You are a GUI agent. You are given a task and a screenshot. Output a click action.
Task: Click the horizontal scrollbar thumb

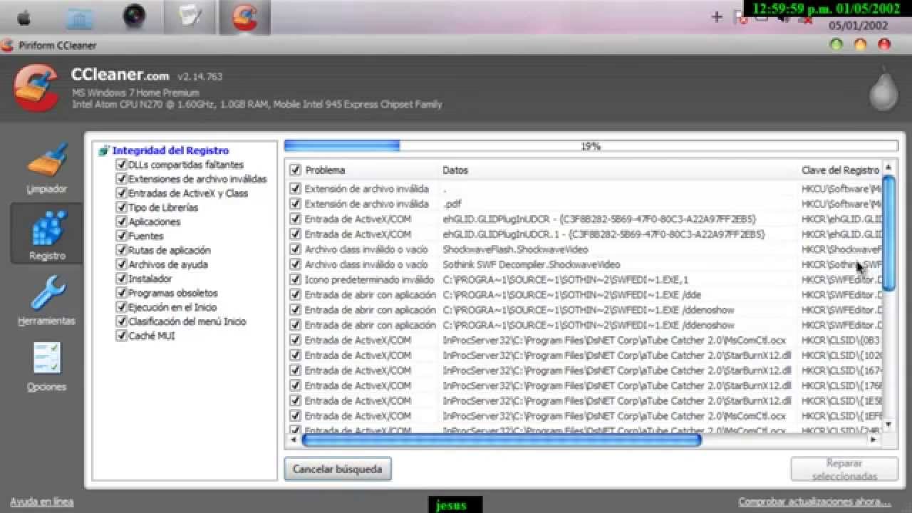[502, 440]
